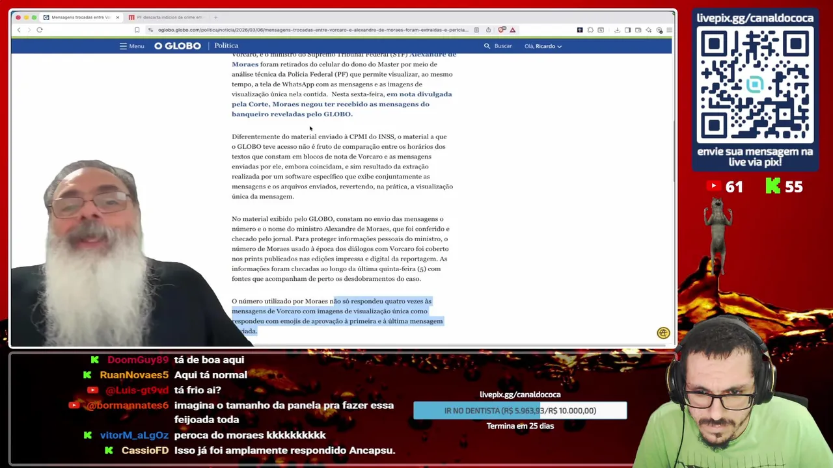Go back to the previous browser page

pyautogui.click(x=19, y=30)
